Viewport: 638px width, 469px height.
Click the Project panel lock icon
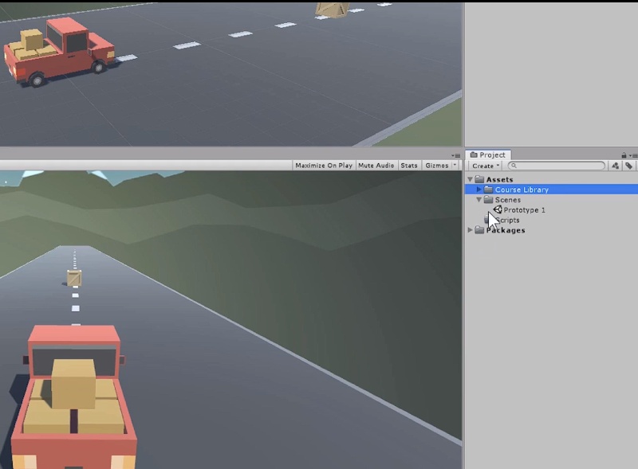[x=624, y=155]
